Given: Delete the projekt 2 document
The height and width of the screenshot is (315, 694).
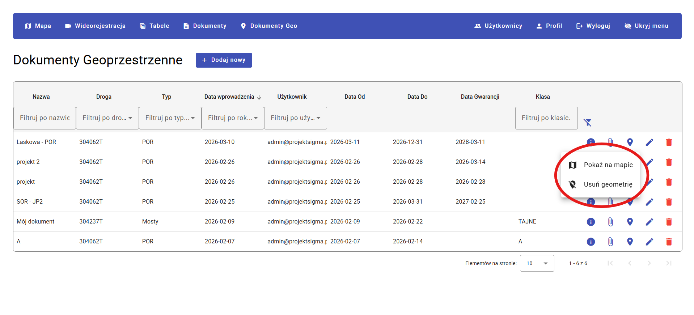Looking at the screenshot, I should [x=669, y=162].
